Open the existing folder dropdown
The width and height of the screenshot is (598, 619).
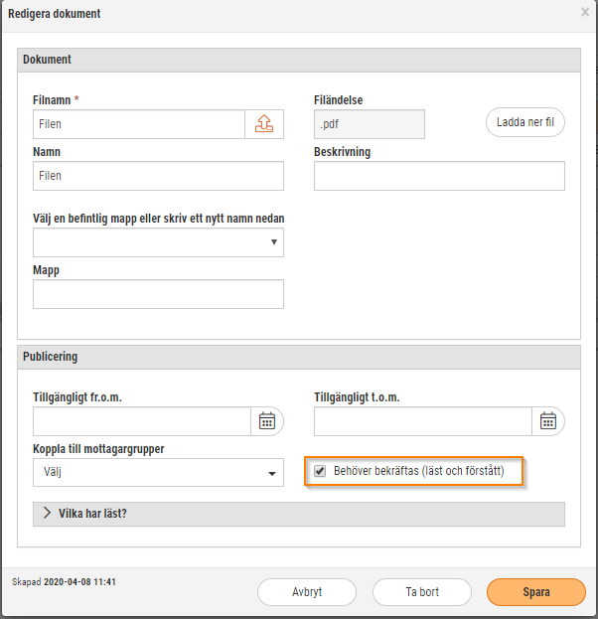(x=158, y=242)
